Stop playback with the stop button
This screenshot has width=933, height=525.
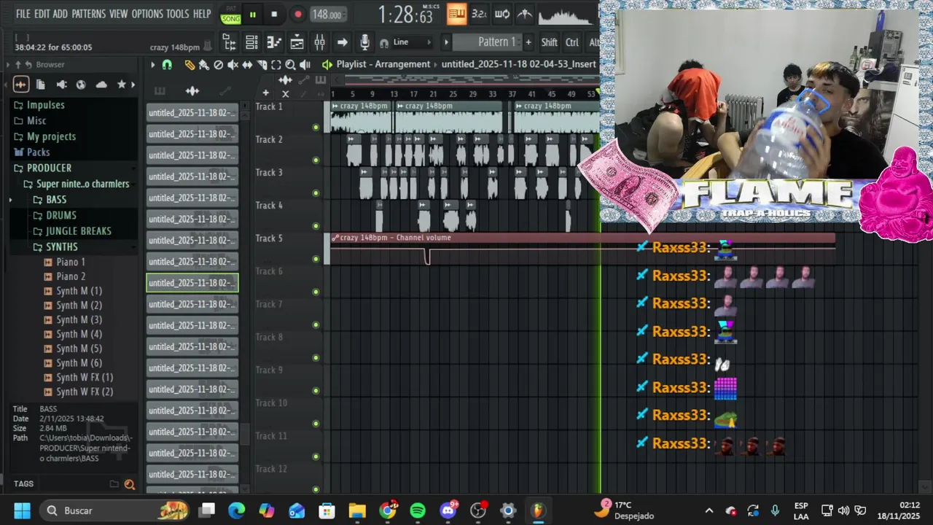[274, 15]
